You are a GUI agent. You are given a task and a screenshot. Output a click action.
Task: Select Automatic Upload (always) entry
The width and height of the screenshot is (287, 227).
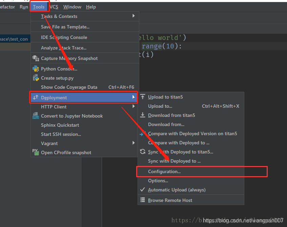pyautogui.click(x=191, y=190)
